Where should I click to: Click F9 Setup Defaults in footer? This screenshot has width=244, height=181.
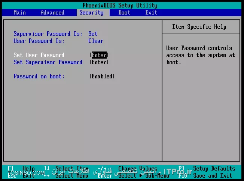207,169
